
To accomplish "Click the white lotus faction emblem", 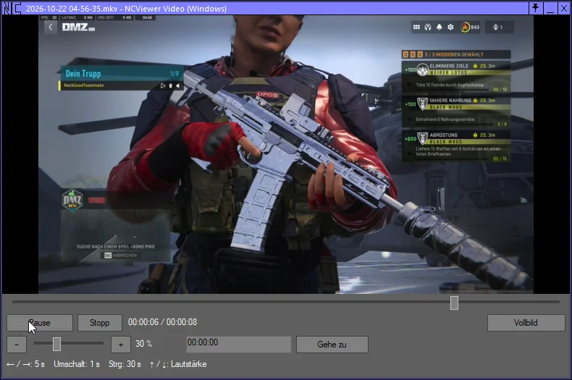I will (422, 69).
